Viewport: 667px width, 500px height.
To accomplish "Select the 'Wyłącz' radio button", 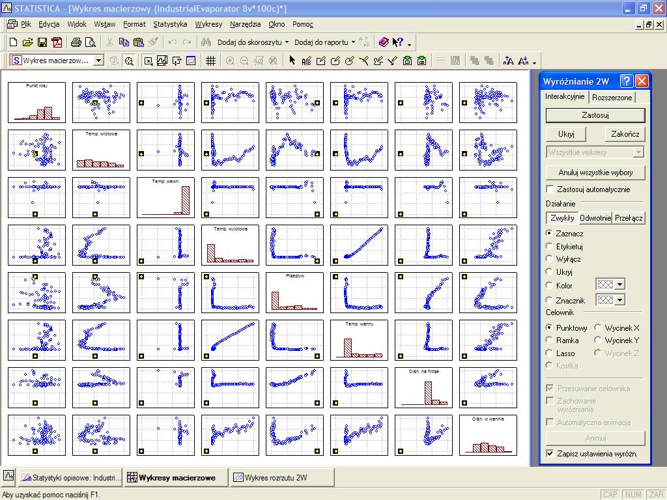I will coord(549,258).
